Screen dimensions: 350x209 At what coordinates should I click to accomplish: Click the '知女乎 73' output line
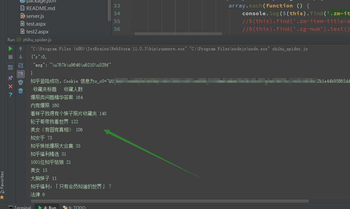coord(41,138)
